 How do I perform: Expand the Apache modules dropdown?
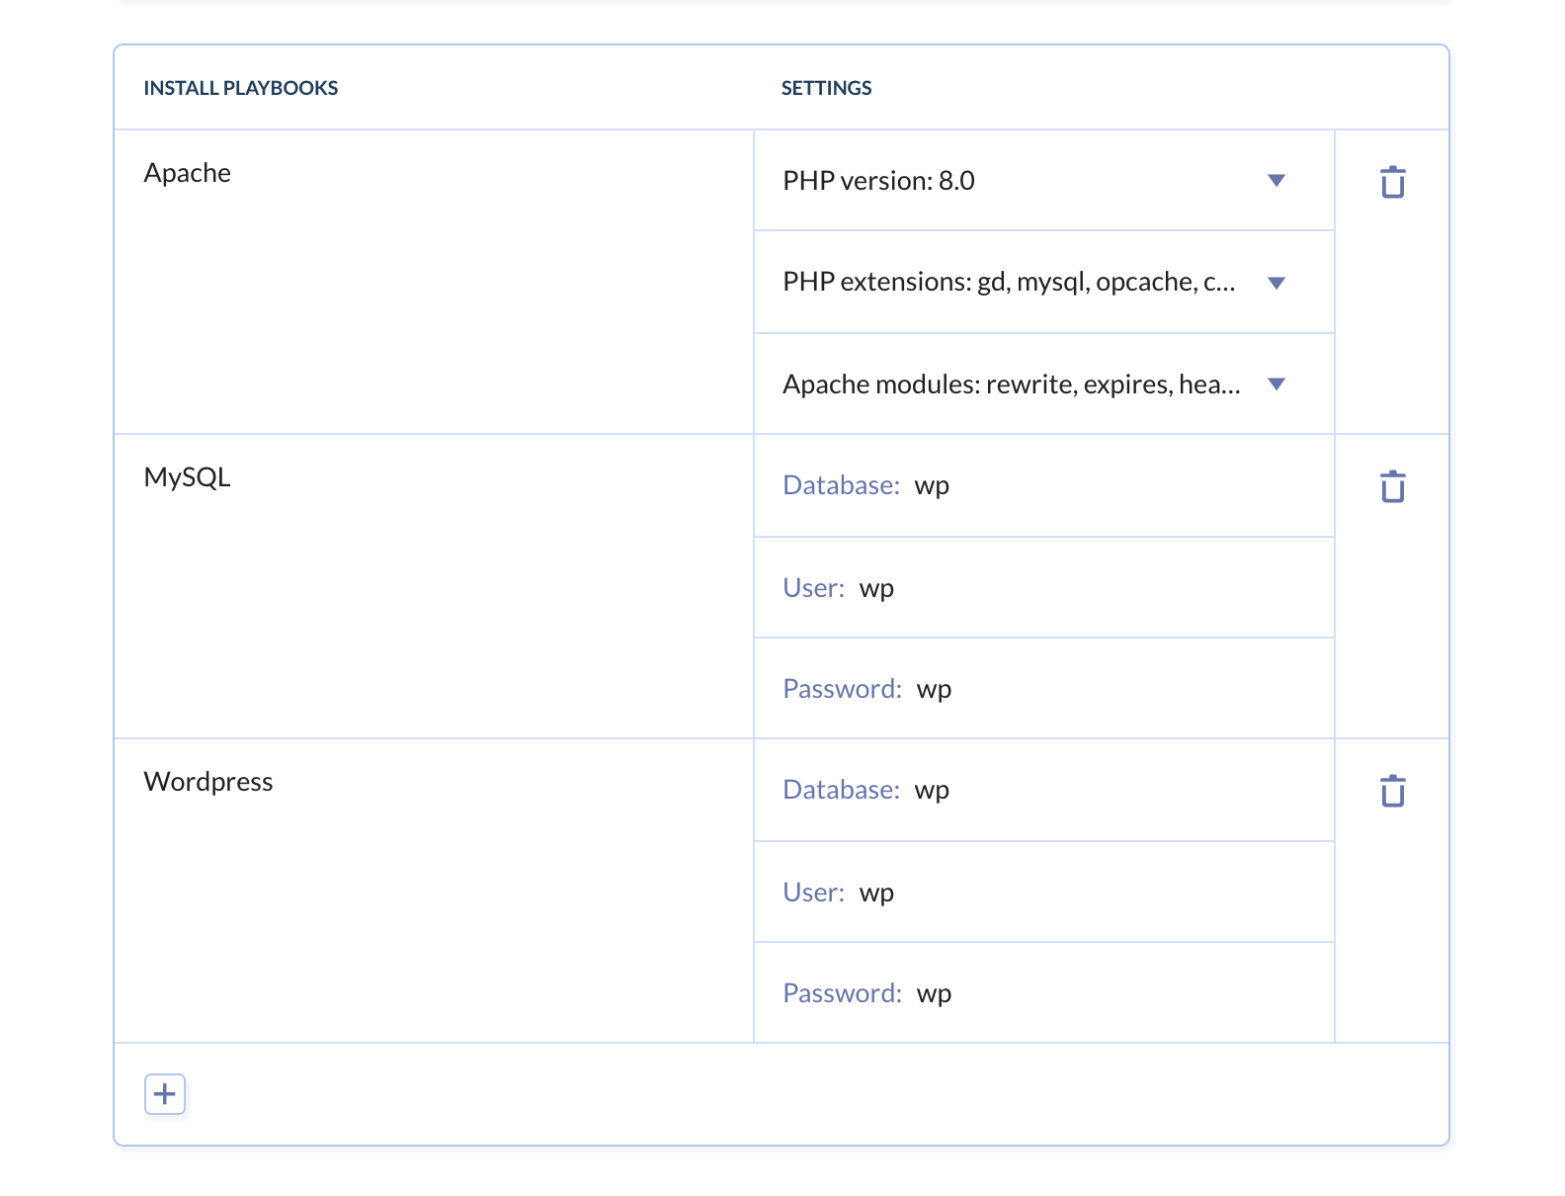coord(1043,384)
